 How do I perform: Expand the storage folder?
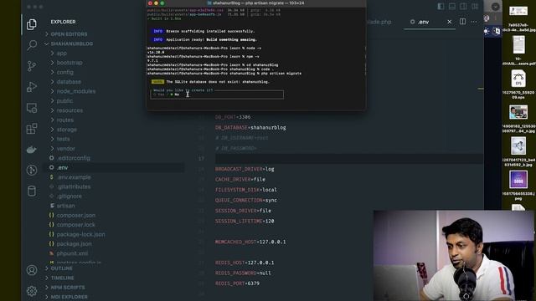coord(67,130)
